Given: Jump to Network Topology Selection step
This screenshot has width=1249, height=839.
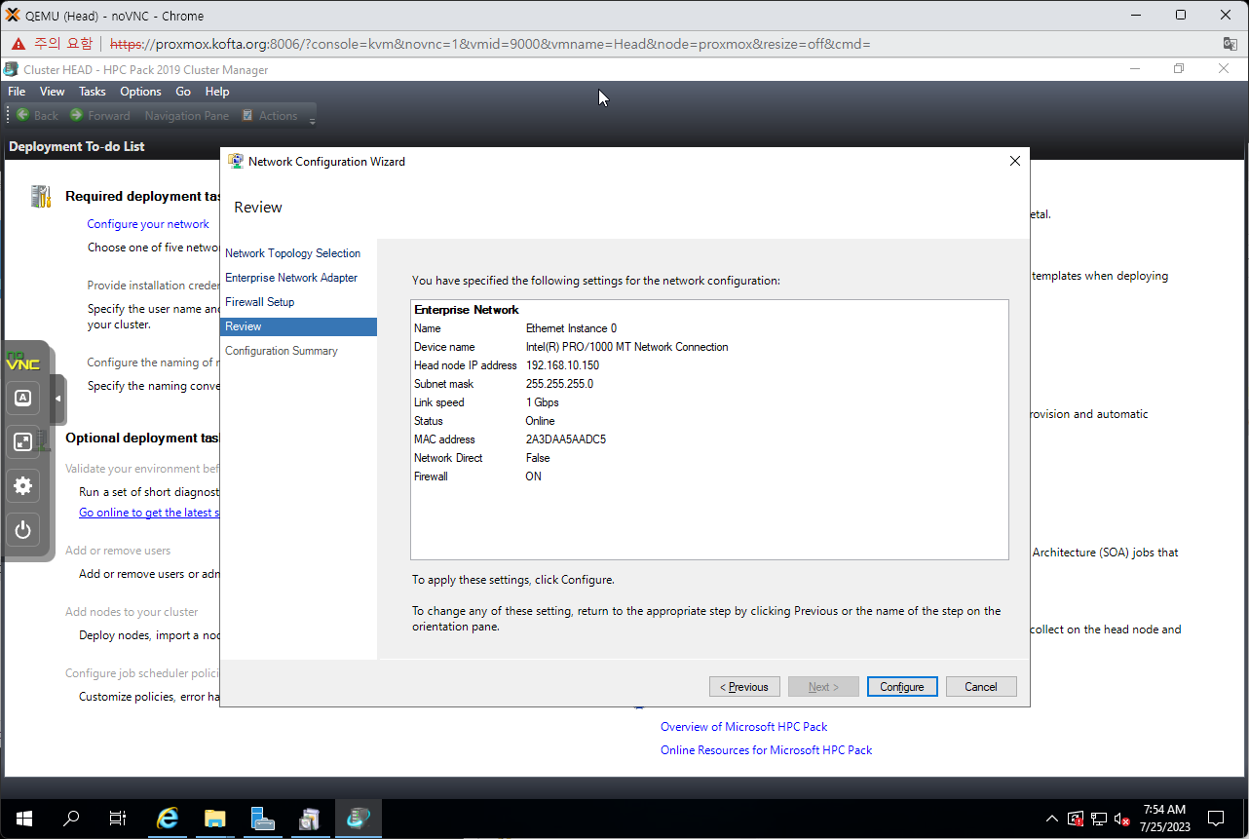Looking at the screenshot, I should (x=292, y=253).
